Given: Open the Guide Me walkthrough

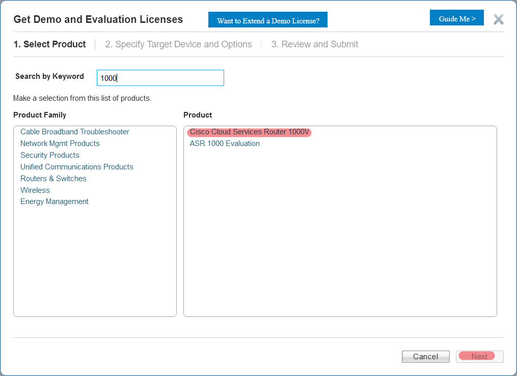Looking at the screenshot, I should (457, 18).
